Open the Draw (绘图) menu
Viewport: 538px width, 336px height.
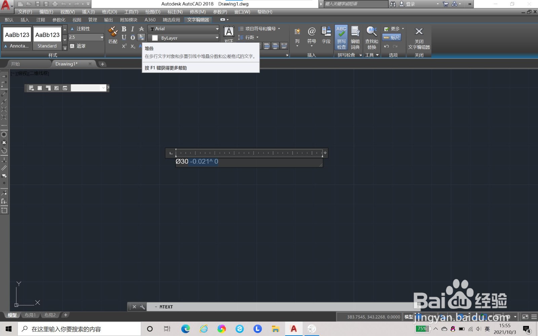point(153,12)
